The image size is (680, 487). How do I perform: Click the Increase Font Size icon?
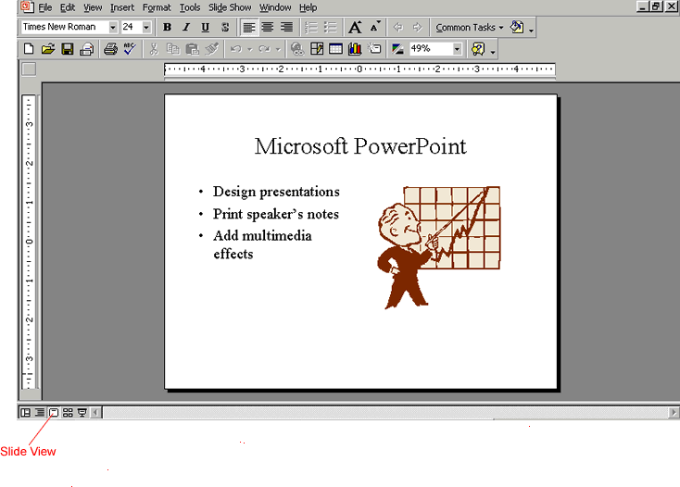tap(355, 28)
